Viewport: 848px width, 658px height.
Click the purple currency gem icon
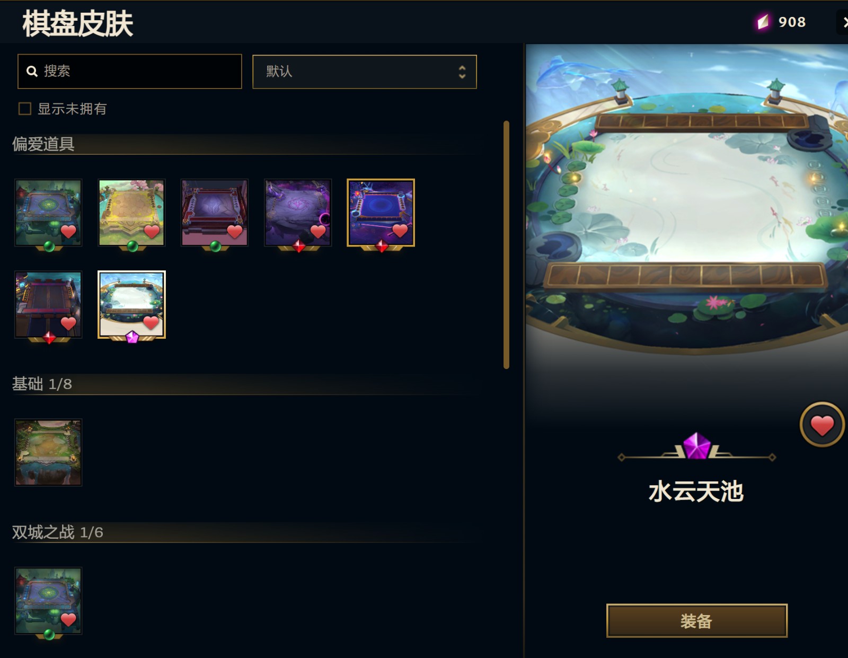point(763,22)
